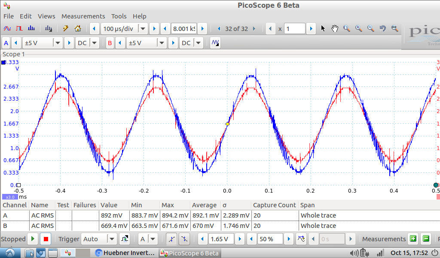Open the 100 µs/div timebase dropdown

click(143, 29)
